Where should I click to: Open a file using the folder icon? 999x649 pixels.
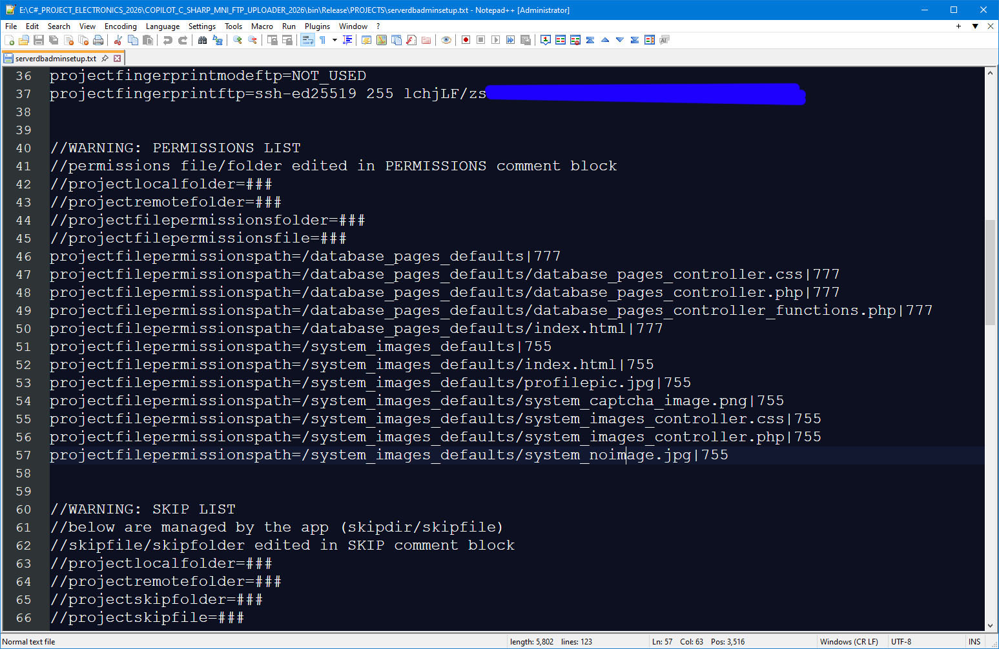click(x=24, y=40)
